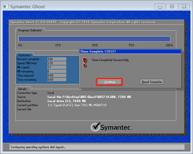Click the Time remaining value 0:00

click(57, 79)
